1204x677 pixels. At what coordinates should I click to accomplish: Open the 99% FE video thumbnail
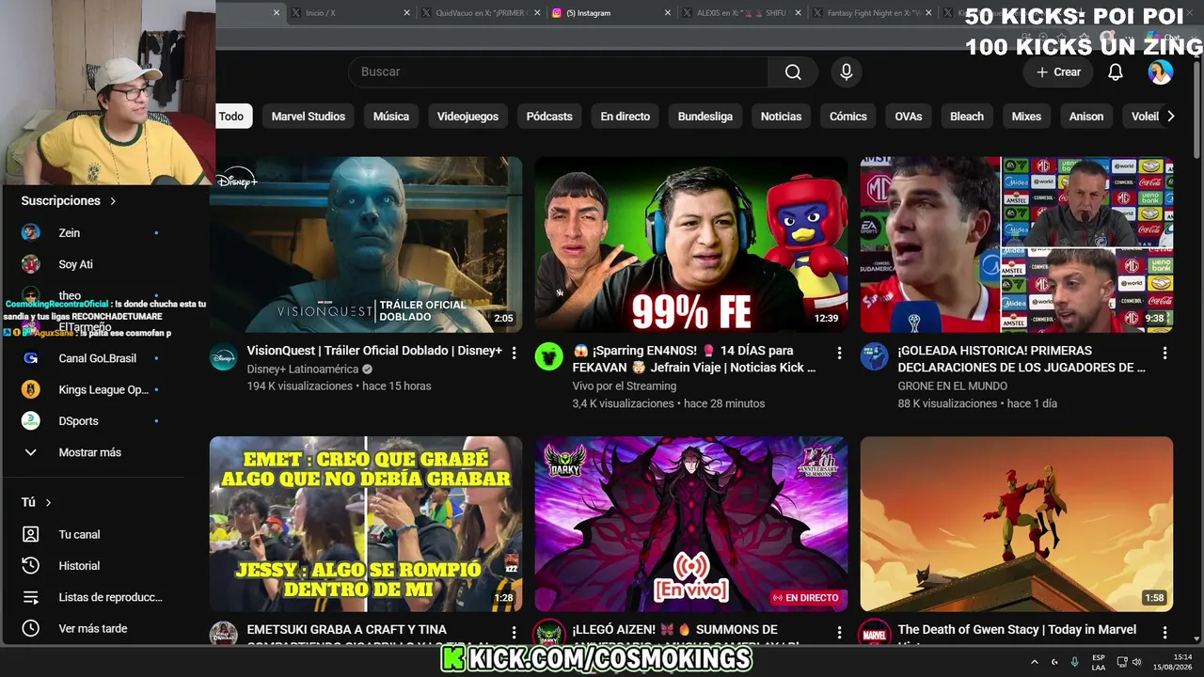691,244
